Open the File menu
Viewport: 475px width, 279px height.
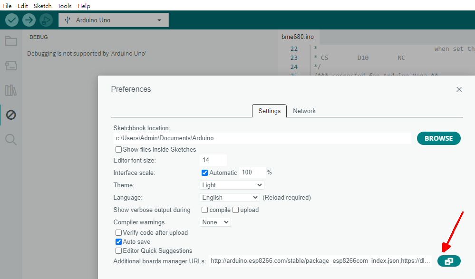click(x=7, y=6)
